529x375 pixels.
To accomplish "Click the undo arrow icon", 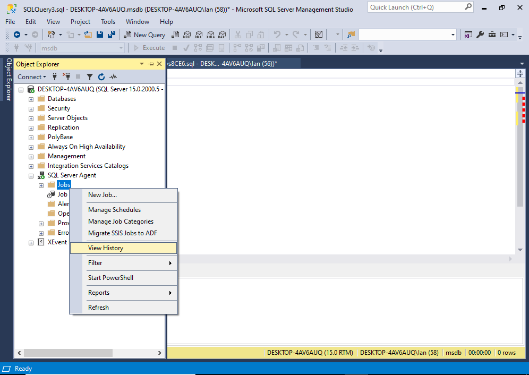I will [277, 35].
